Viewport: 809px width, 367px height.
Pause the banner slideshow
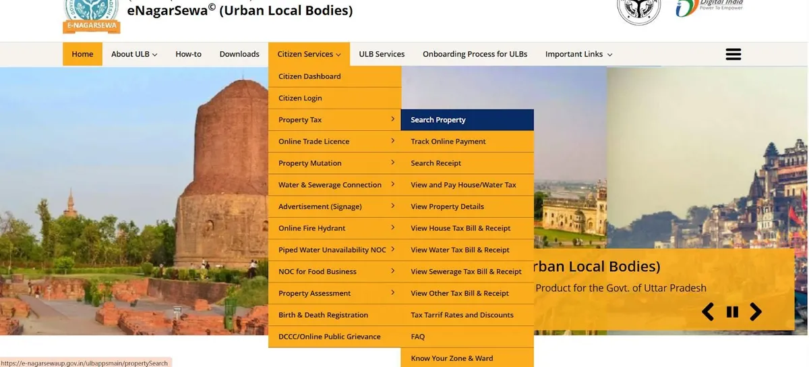pos(732,312)
